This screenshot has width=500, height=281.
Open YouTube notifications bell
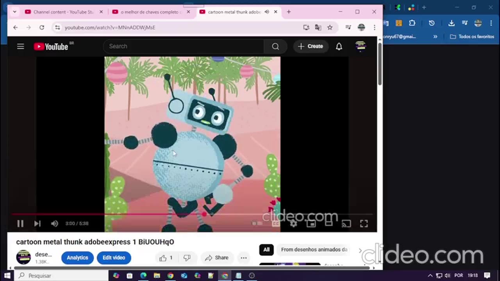click(339, 46)
